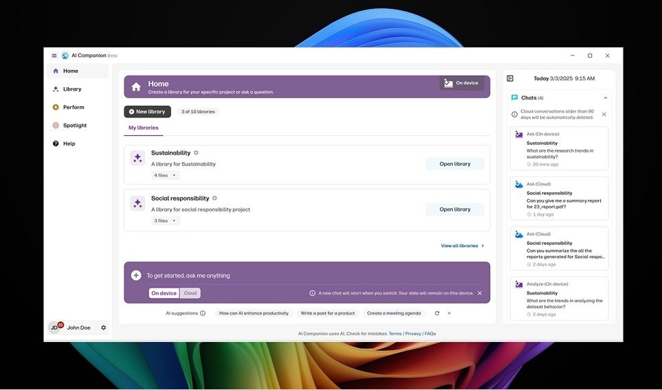Open Library in sidebar
The width and height of the screenshot is (662, 390).
[78, 89]
